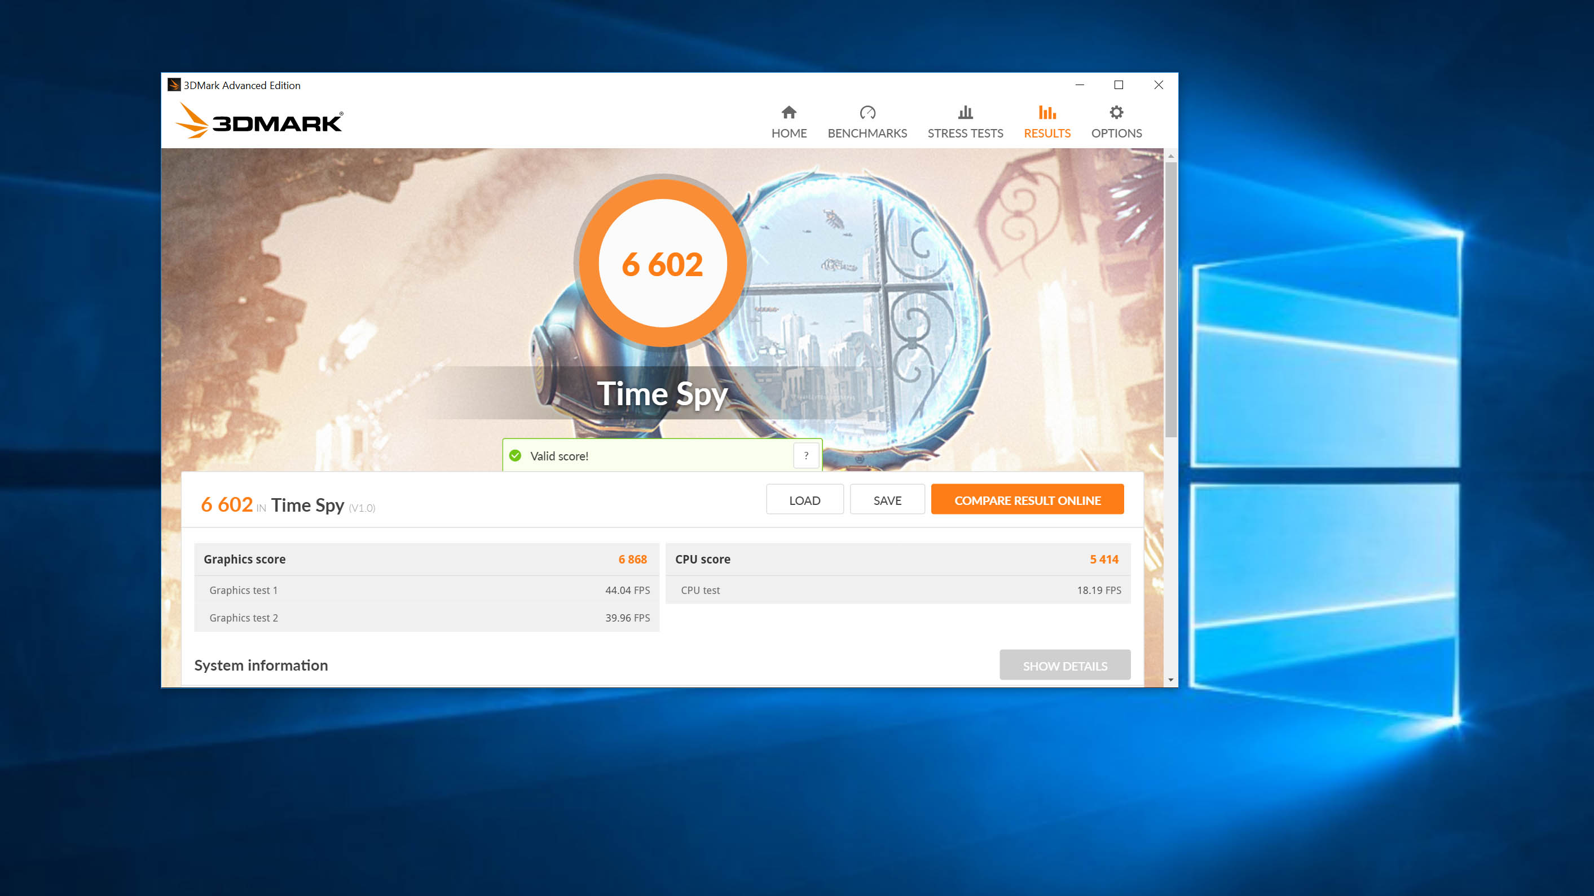Click the large 6 602 score circle
The width and height of the screenshot is (1594, 896).
coord(663,262)
